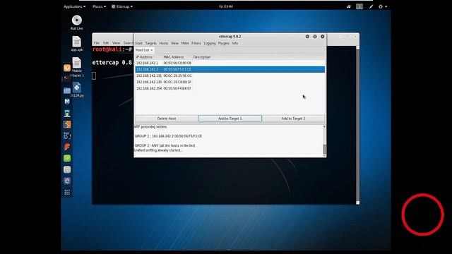Image resolution: width=452 pixels, height=254 pixels.
Task: Select host row 192.168.142.2
Action: coord(230,69)
